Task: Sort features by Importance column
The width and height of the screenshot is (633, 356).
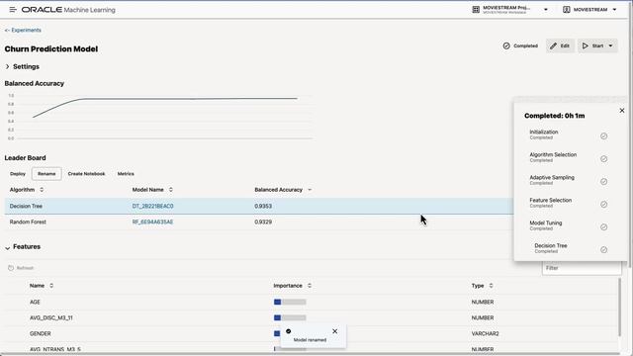Action: 310,286
